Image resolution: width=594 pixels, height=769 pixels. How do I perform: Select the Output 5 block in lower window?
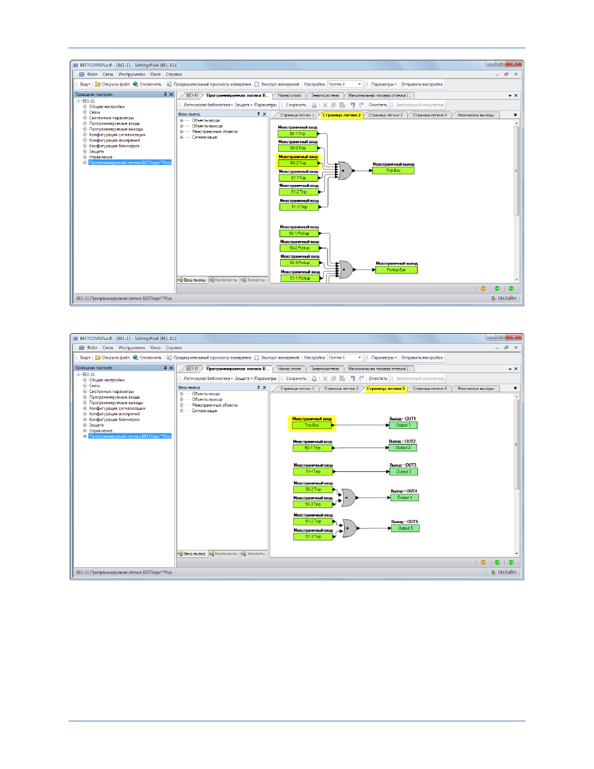click(x=405, y=528)
